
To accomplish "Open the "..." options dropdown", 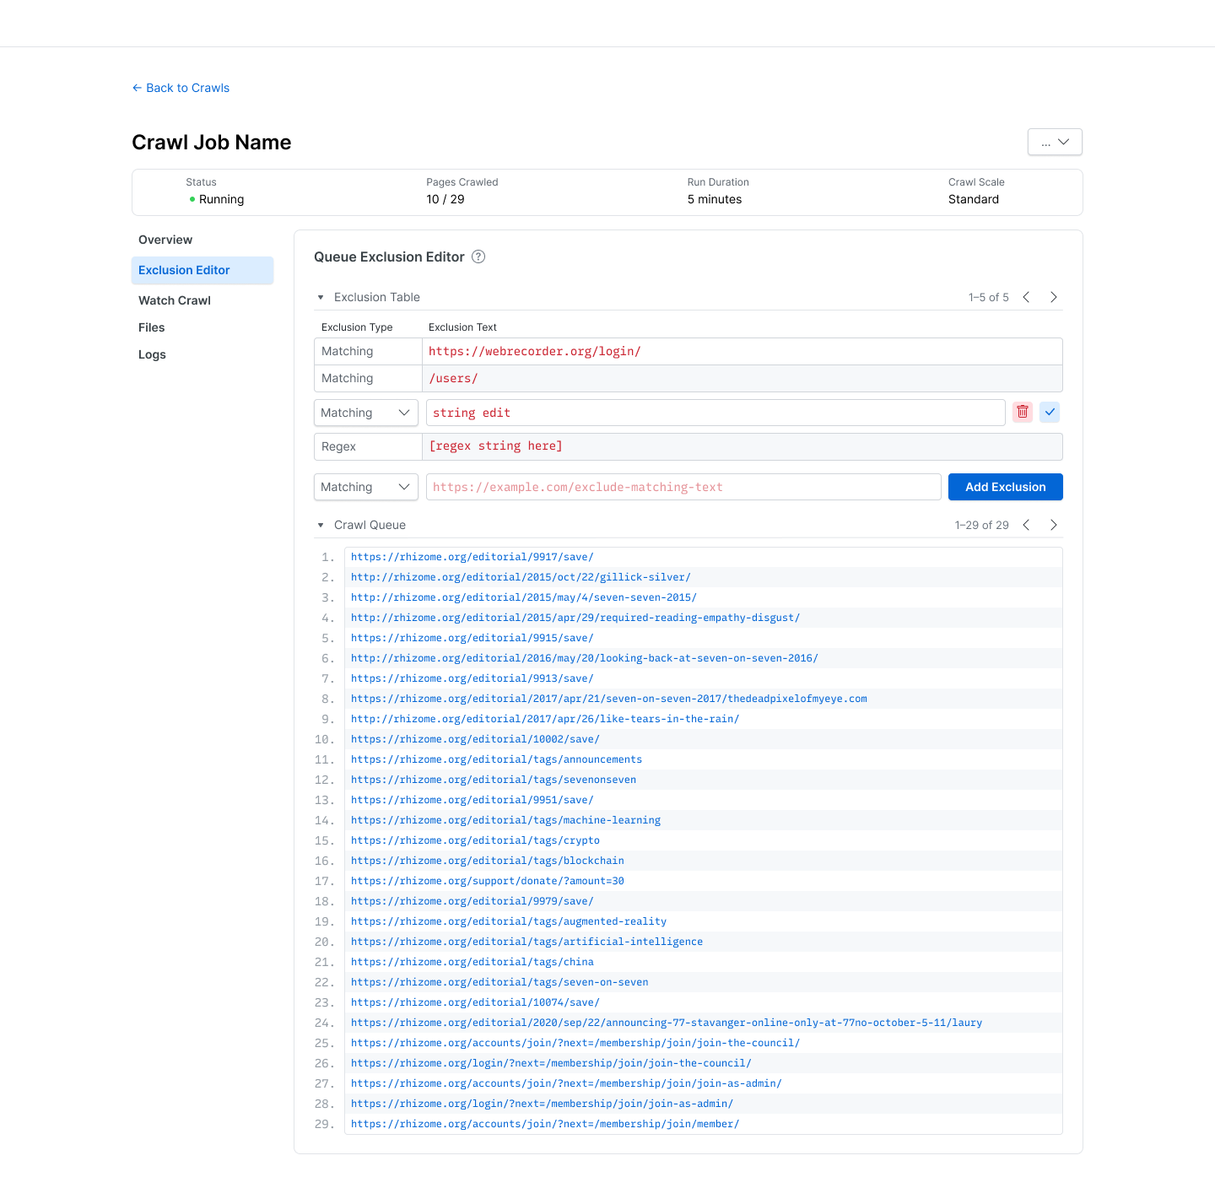I will [1055, 142].
